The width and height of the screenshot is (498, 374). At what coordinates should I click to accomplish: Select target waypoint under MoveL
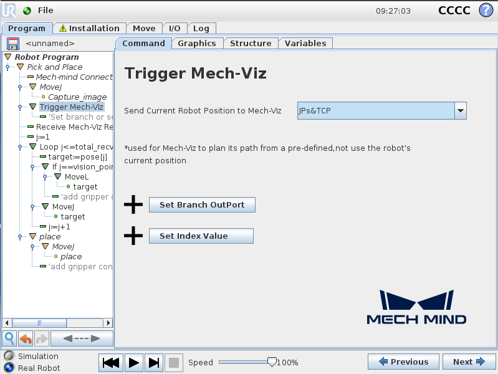pos(85,186)
